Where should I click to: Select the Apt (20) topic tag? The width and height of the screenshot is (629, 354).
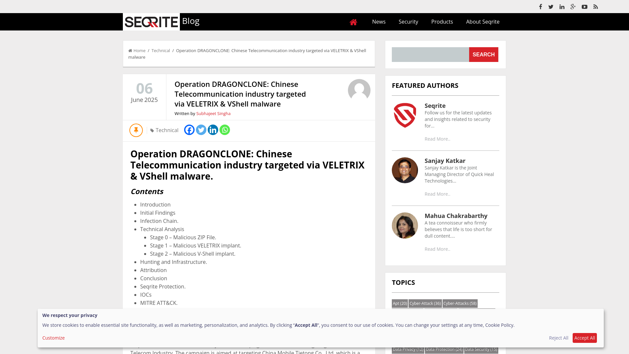pyautogui.click(x=400, y=304)
